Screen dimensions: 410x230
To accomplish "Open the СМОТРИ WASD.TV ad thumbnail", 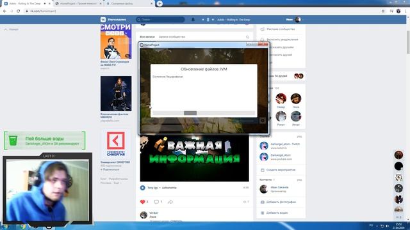I will (x=116, y=41).
